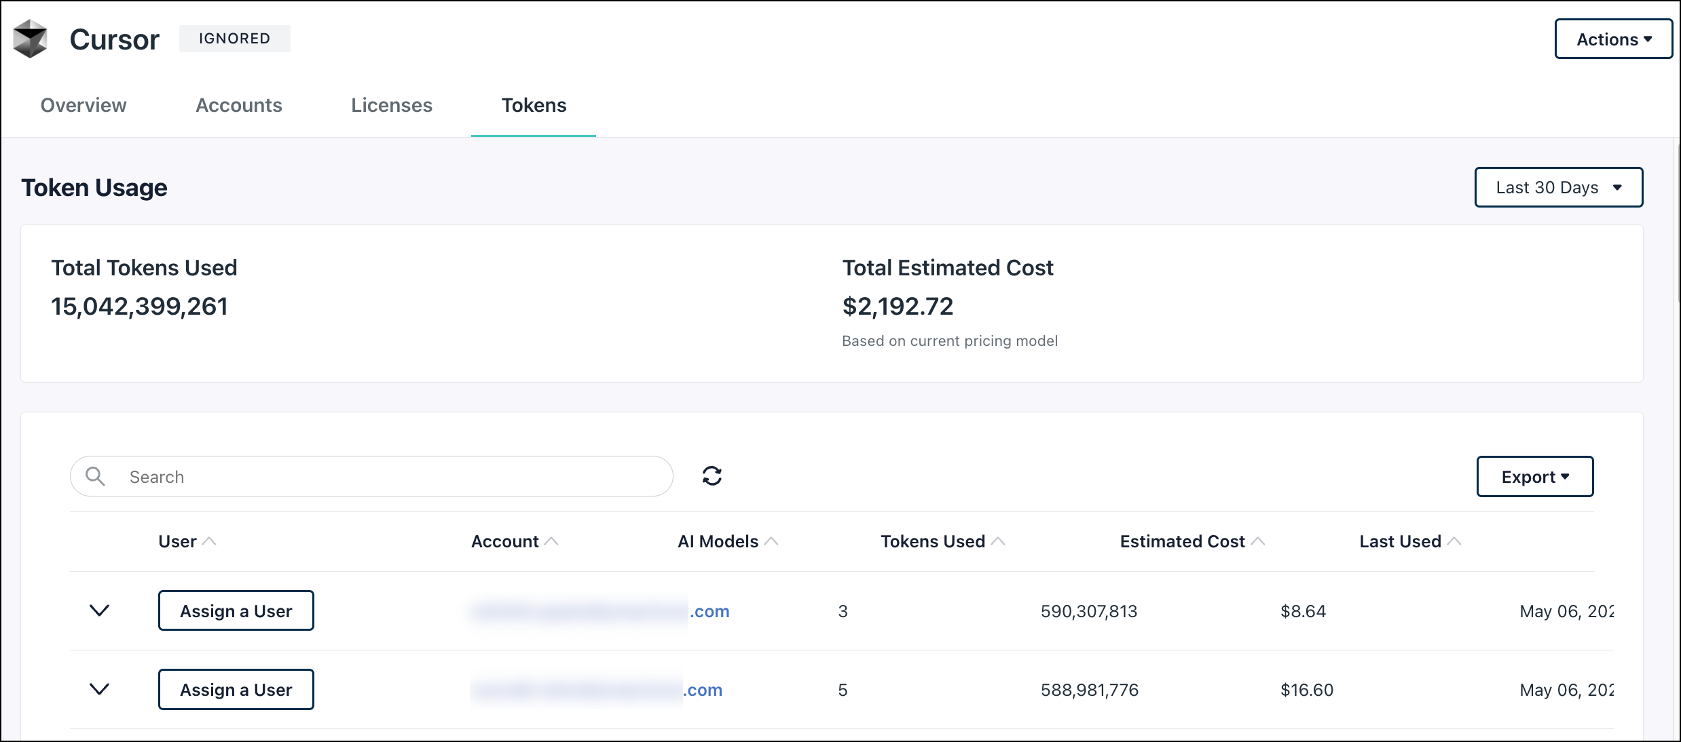Click the Estimated Cost column header
The height and width of the screenshot is (742, 1681).
pos(1183,541)
